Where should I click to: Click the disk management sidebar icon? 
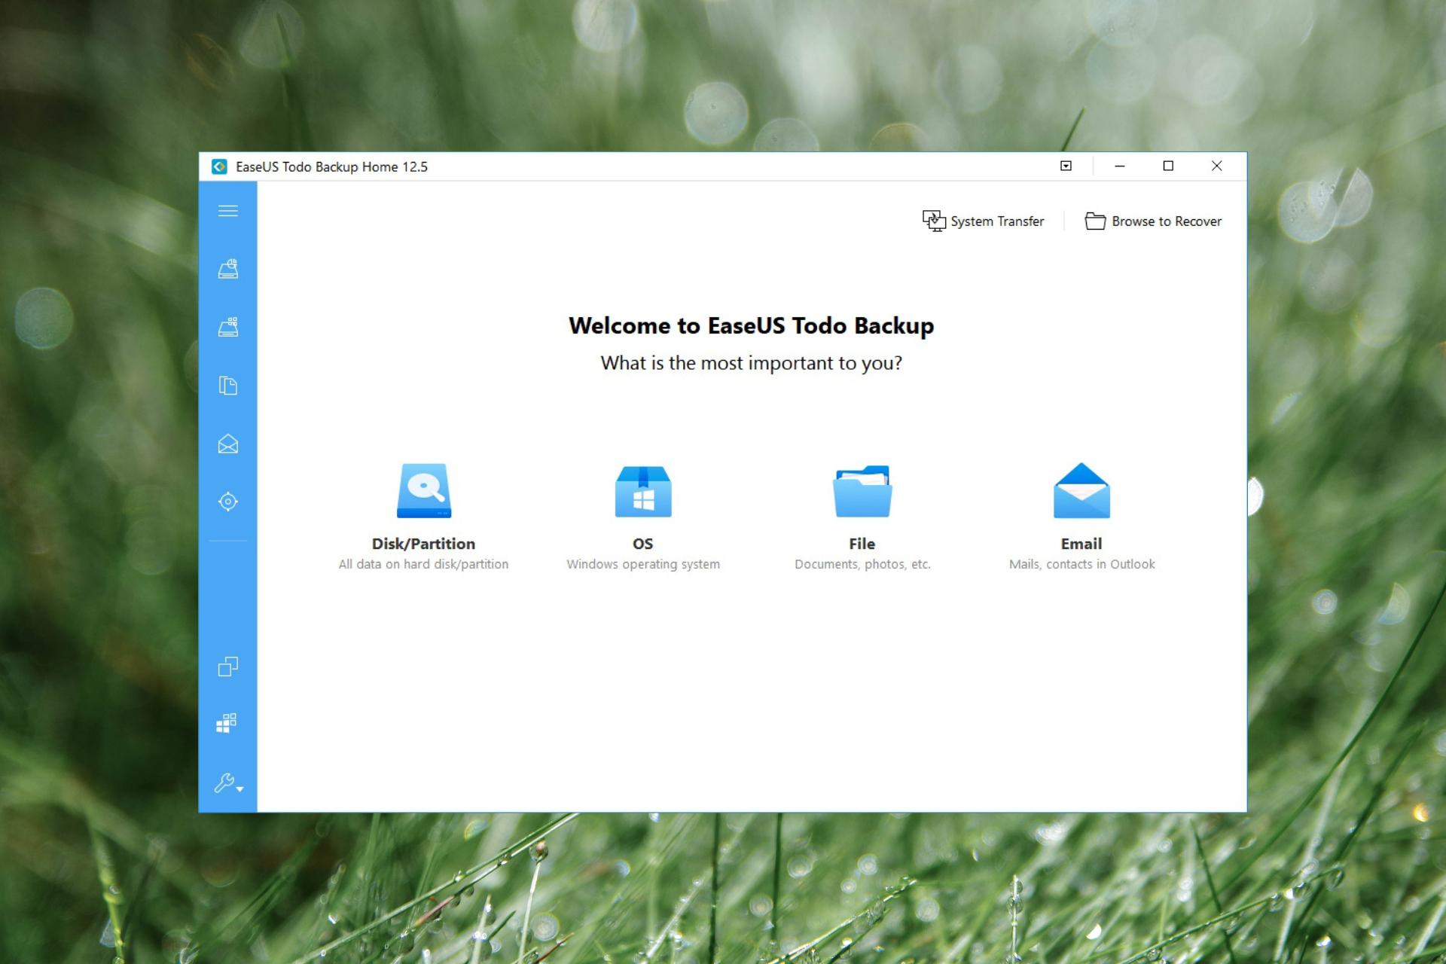(229, 269)
